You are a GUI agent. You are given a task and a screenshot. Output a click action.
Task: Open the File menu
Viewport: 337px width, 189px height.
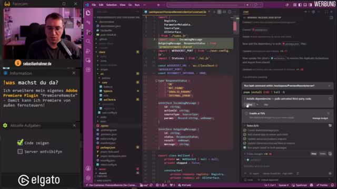(x=94, y=5)
